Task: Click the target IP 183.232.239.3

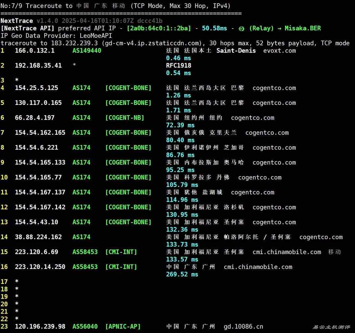Action: tap(75, 43)
